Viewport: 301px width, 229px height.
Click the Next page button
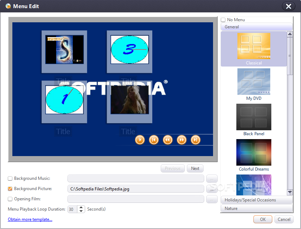tap(195, 168)
